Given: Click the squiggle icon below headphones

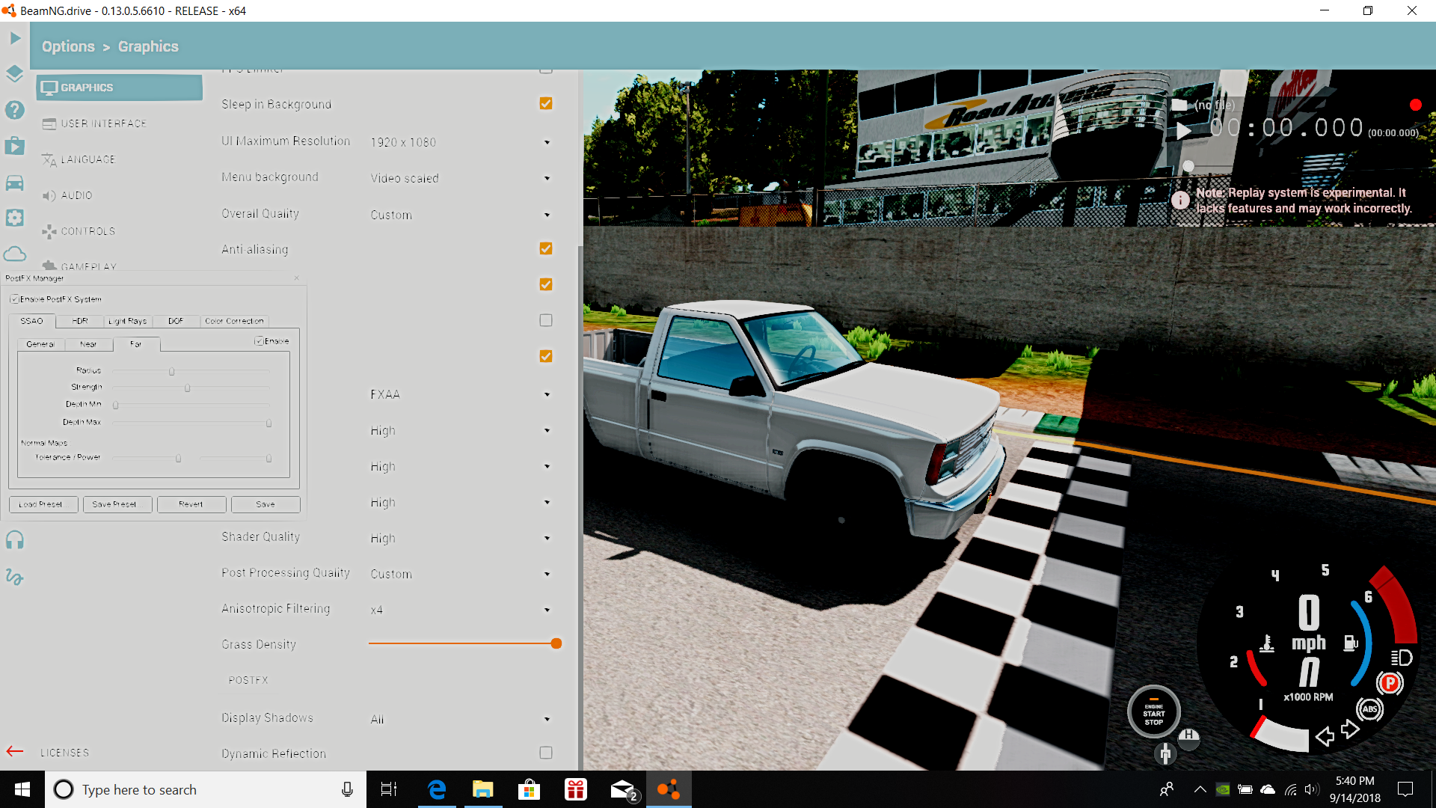Looking at the screenshot, I should 15,577.
